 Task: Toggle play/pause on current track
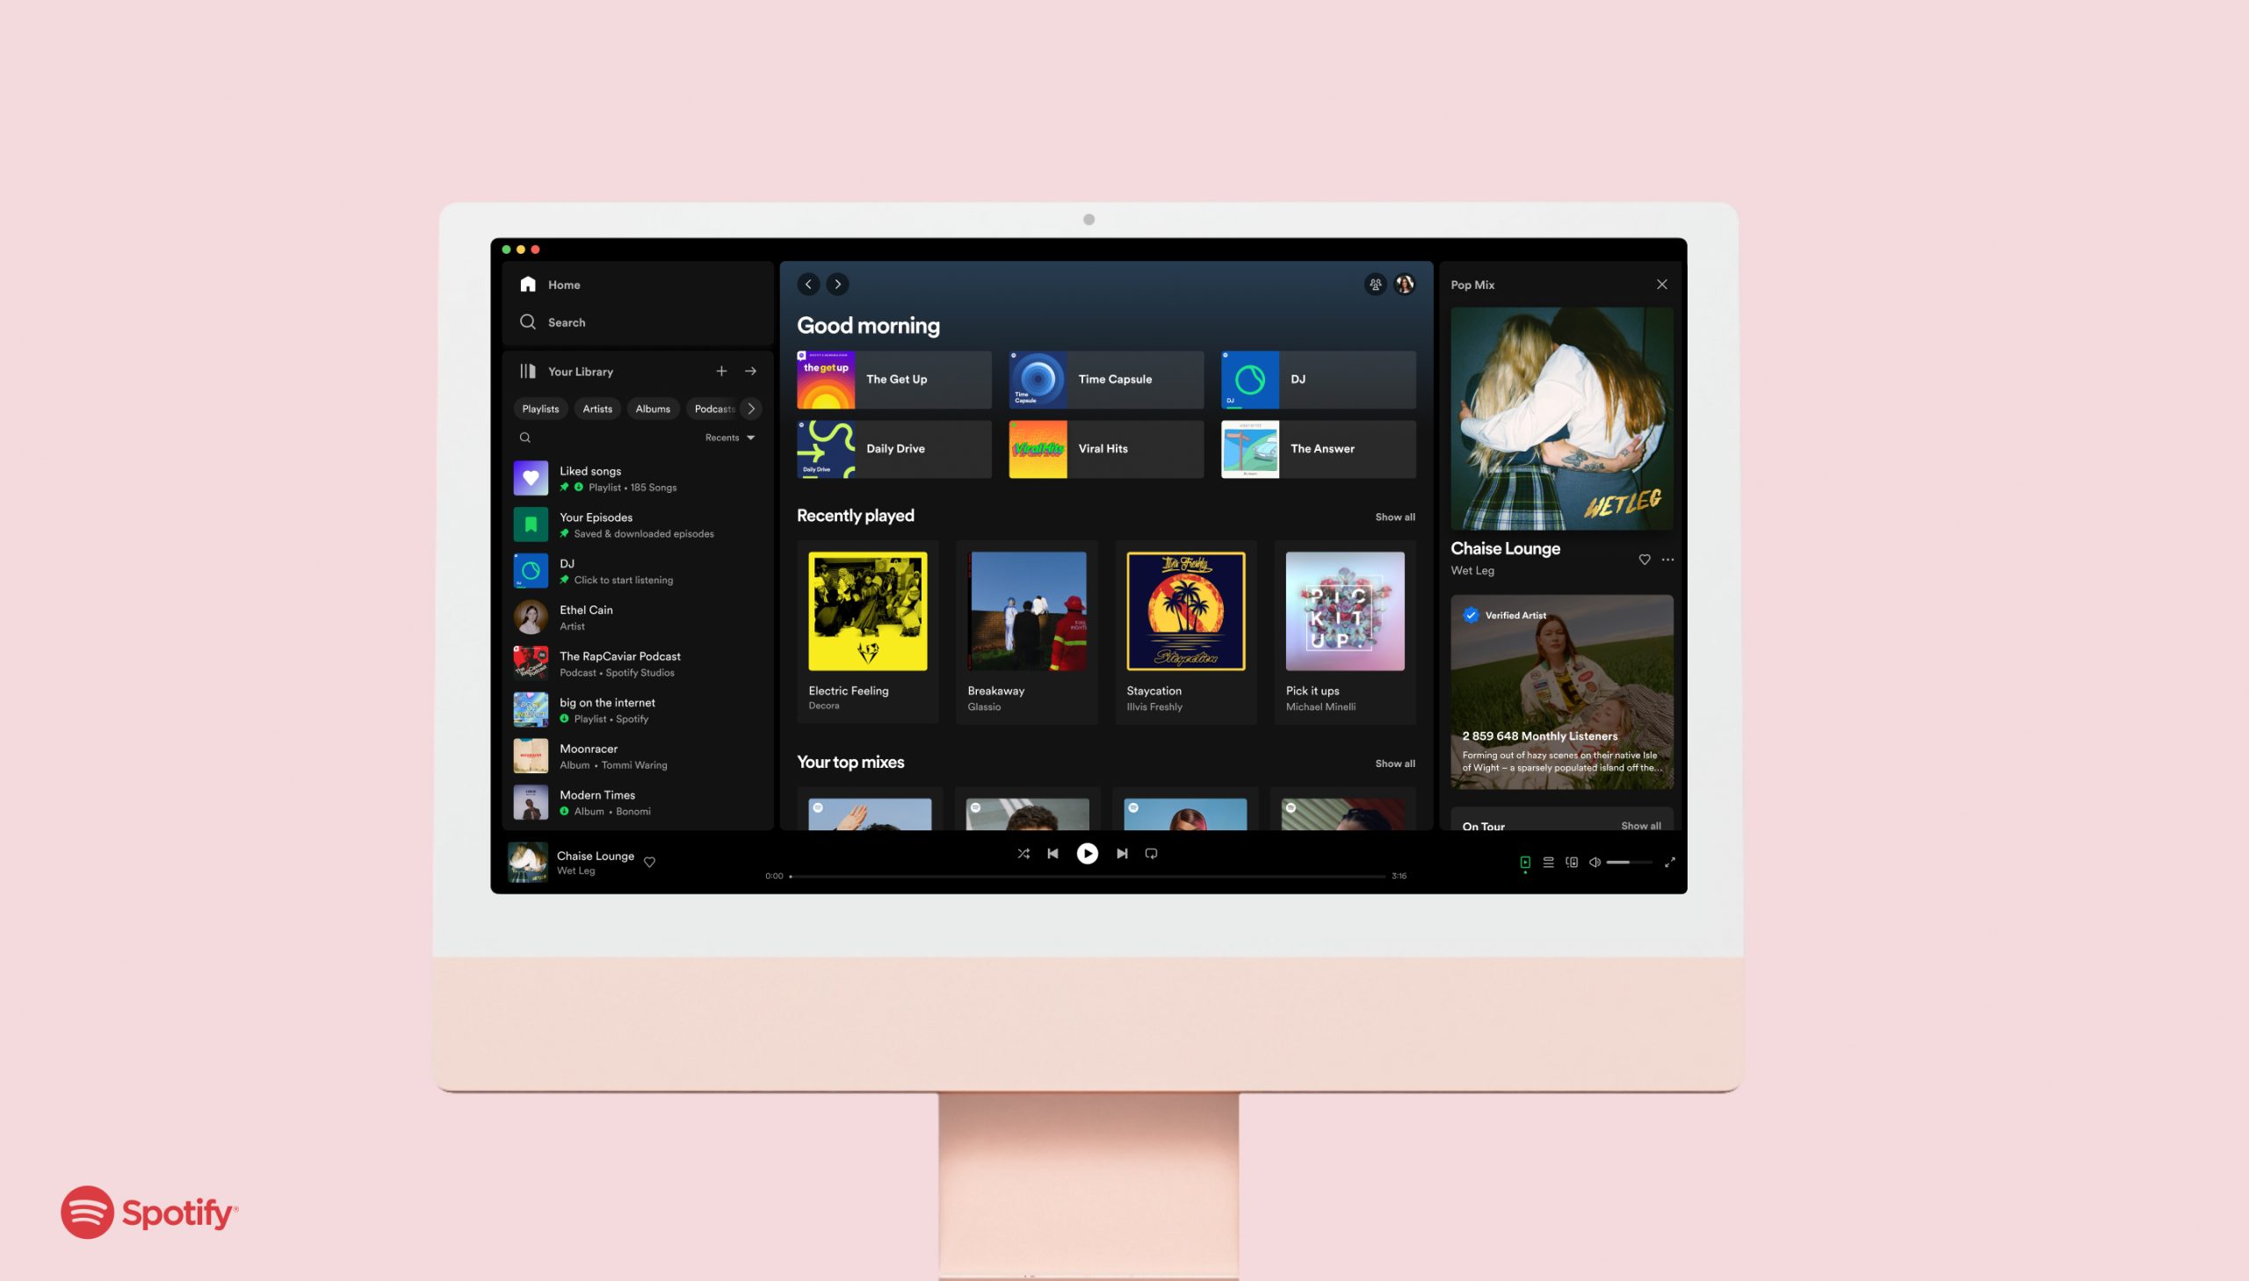1086,853
